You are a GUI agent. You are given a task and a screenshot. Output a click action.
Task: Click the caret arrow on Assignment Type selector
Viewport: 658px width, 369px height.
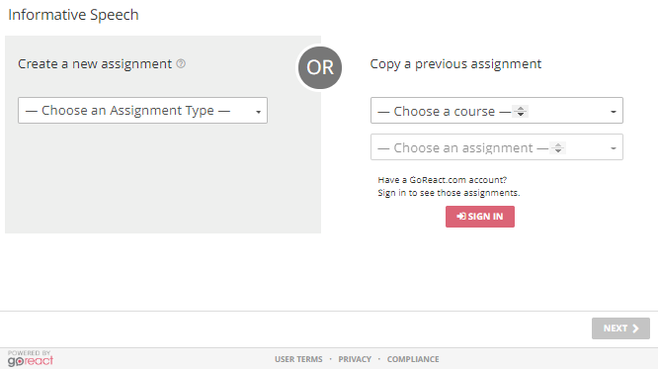point(259,112)
